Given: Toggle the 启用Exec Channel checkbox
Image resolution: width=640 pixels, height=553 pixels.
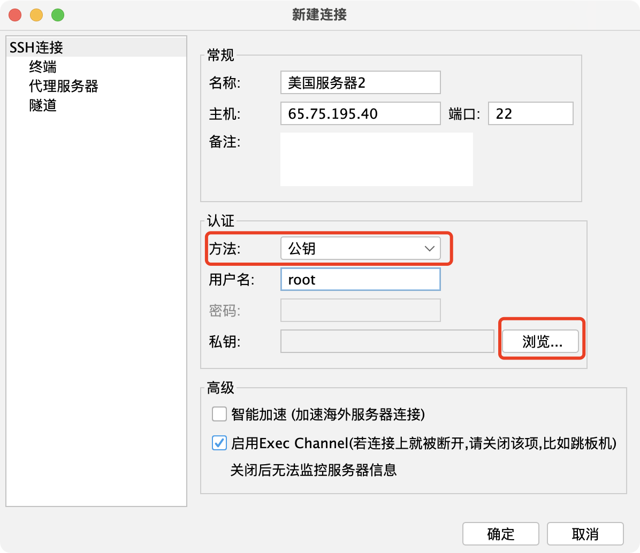Looking at the screenshot, I should point(219,443).
